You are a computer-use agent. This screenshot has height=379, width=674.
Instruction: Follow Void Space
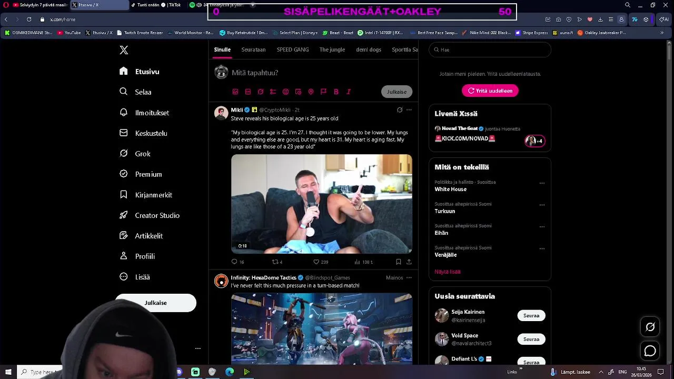click(x=531, y=339)
